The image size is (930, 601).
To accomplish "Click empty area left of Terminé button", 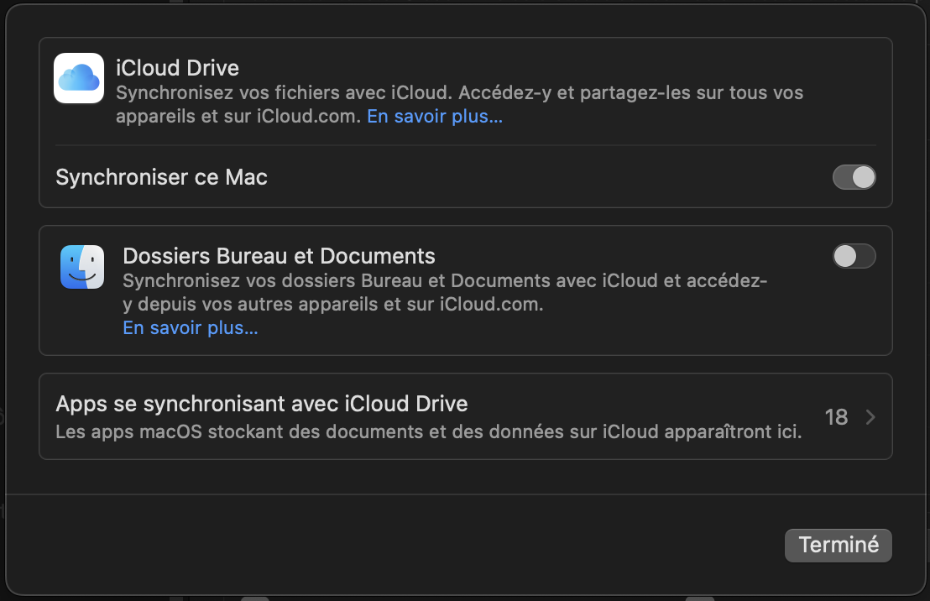I will pyautogui.click(x=420, y=545).
